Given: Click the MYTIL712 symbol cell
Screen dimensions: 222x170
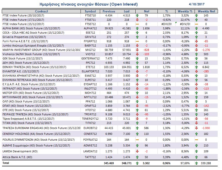Looking at the screenshot, I should click(x=90, y=97).
